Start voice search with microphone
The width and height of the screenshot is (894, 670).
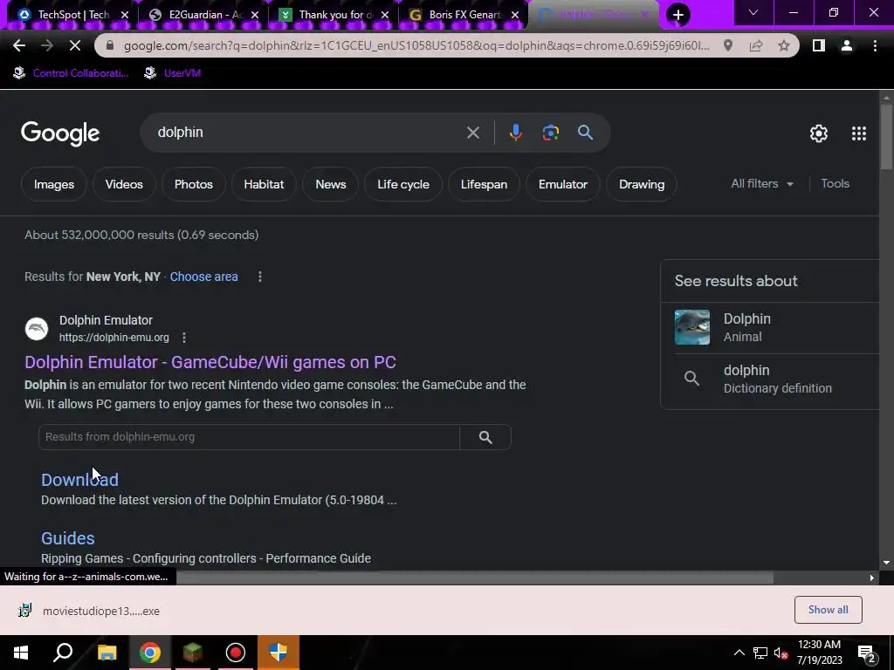pos(515,133)
